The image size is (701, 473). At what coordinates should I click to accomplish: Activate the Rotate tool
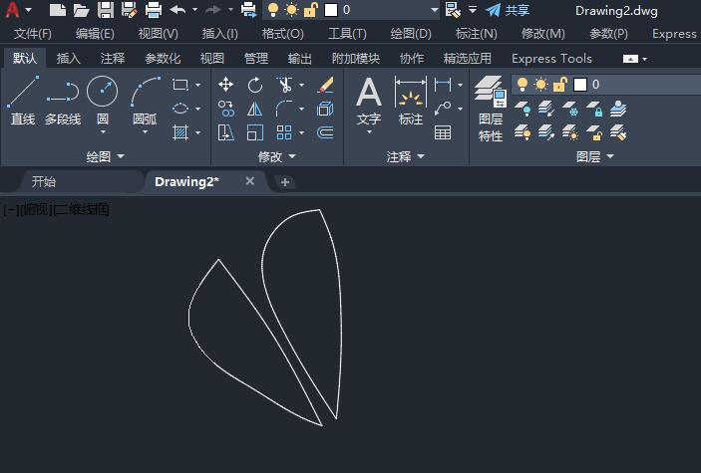pyautogui.click(x=255, y=85)
